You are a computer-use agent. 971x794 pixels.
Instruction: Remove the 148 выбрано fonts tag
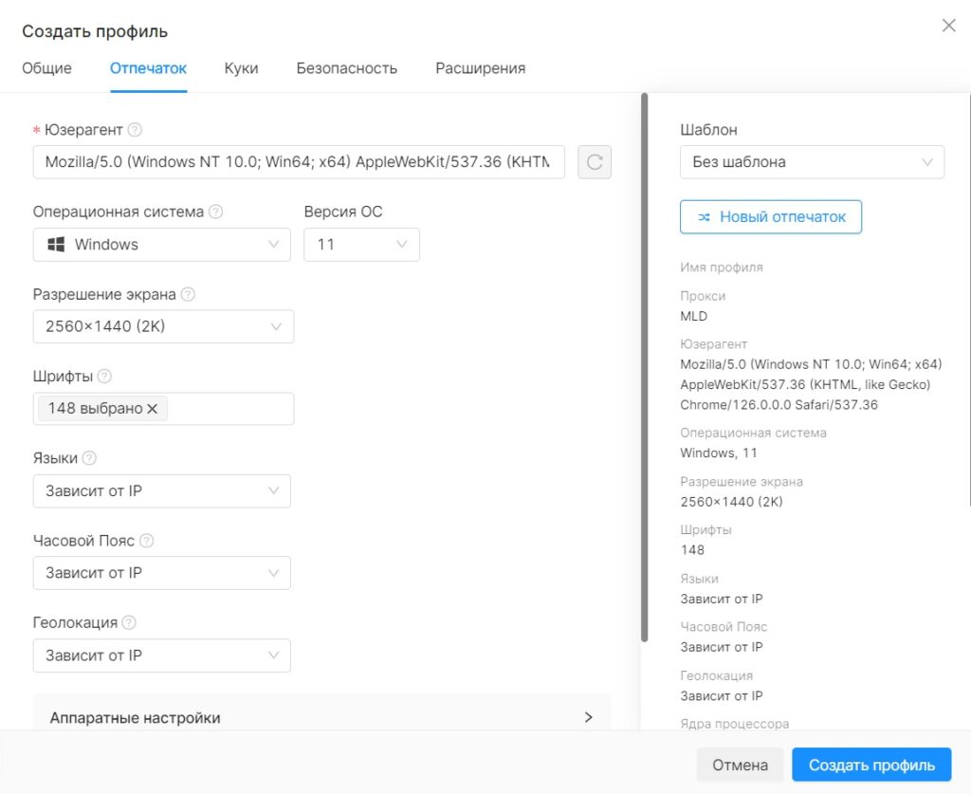(x=153, y=409)
